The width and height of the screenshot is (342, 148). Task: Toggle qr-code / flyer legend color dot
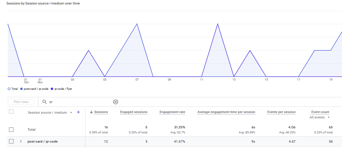pos(52,89)
